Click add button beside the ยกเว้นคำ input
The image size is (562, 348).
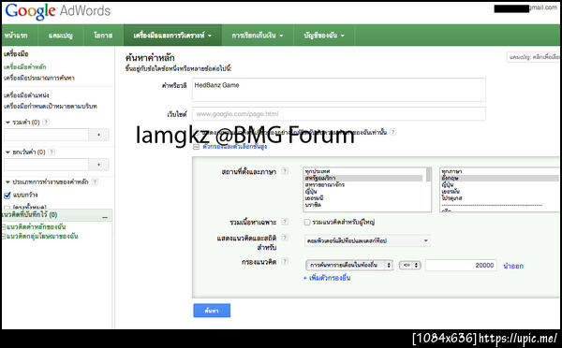click(99, 165)
